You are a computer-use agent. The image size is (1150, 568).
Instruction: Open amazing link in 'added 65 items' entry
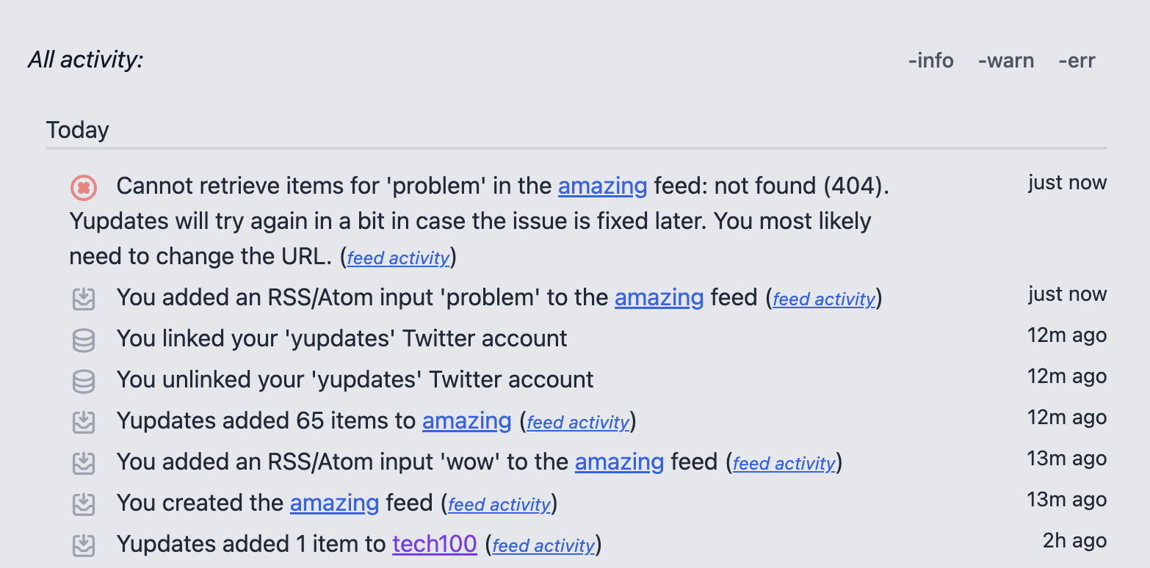(466, 420)
